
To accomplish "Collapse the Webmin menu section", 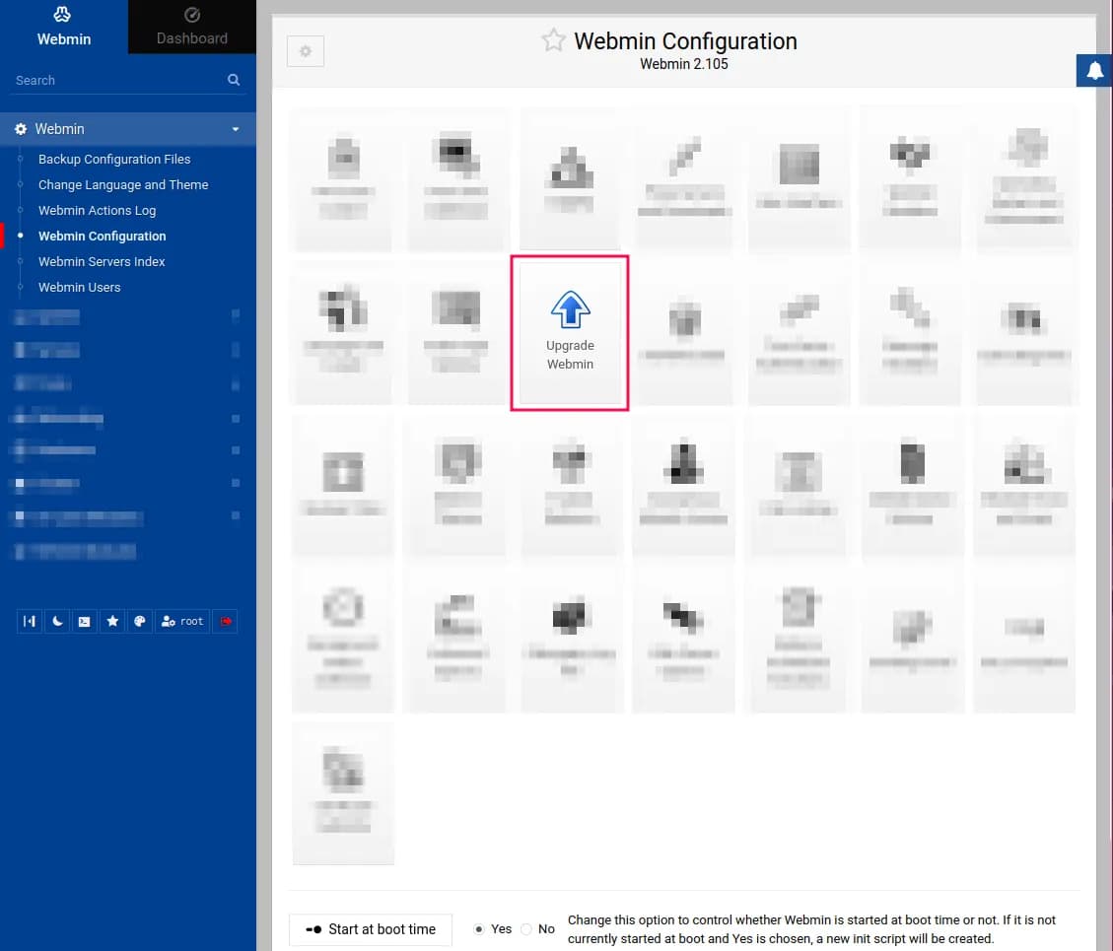I will click(128, 129).
